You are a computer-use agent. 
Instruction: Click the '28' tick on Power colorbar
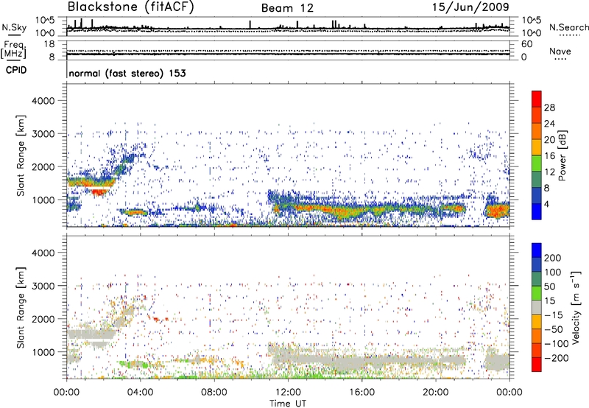click(x=549, y=108)
